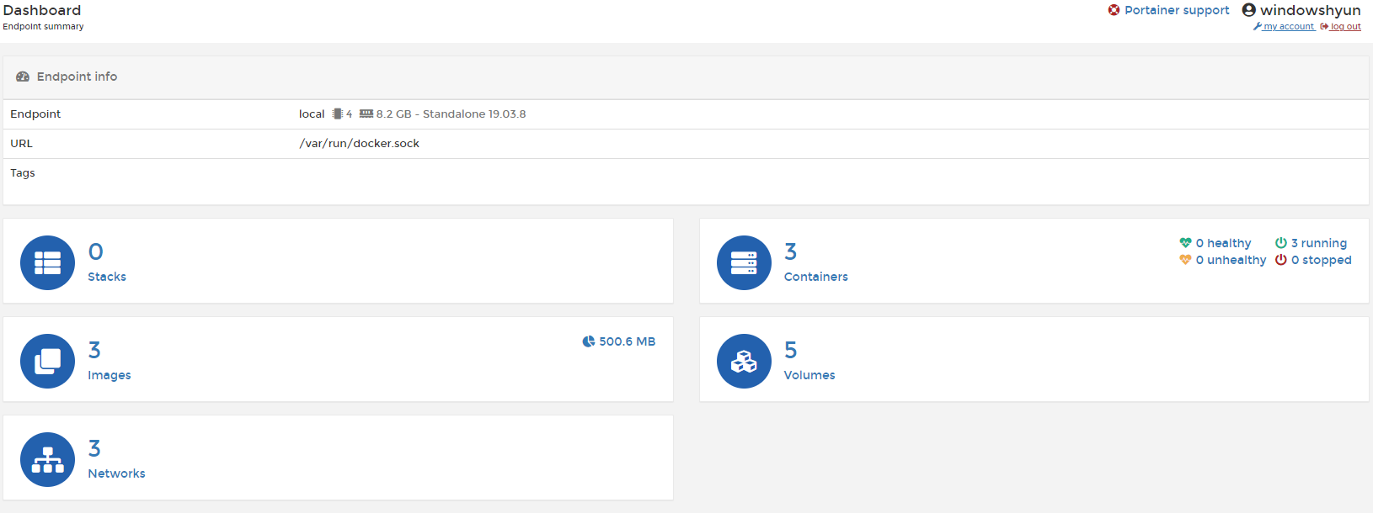1373x513 pixels.
Task: Click the 3 running status text
Action: pos(1319,243)
